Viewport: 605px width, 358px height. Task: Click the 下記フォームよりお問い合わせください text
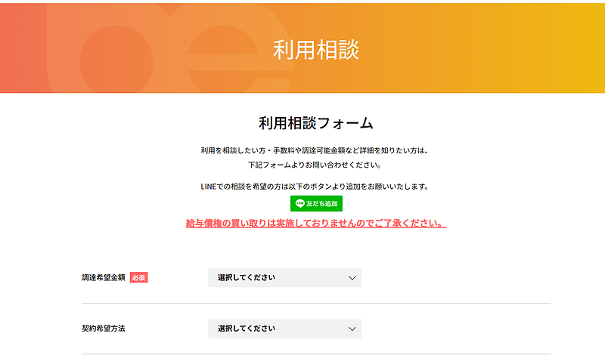316,165
